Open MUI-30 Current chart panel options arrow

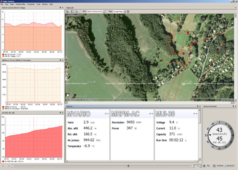[x=60, y=8]
